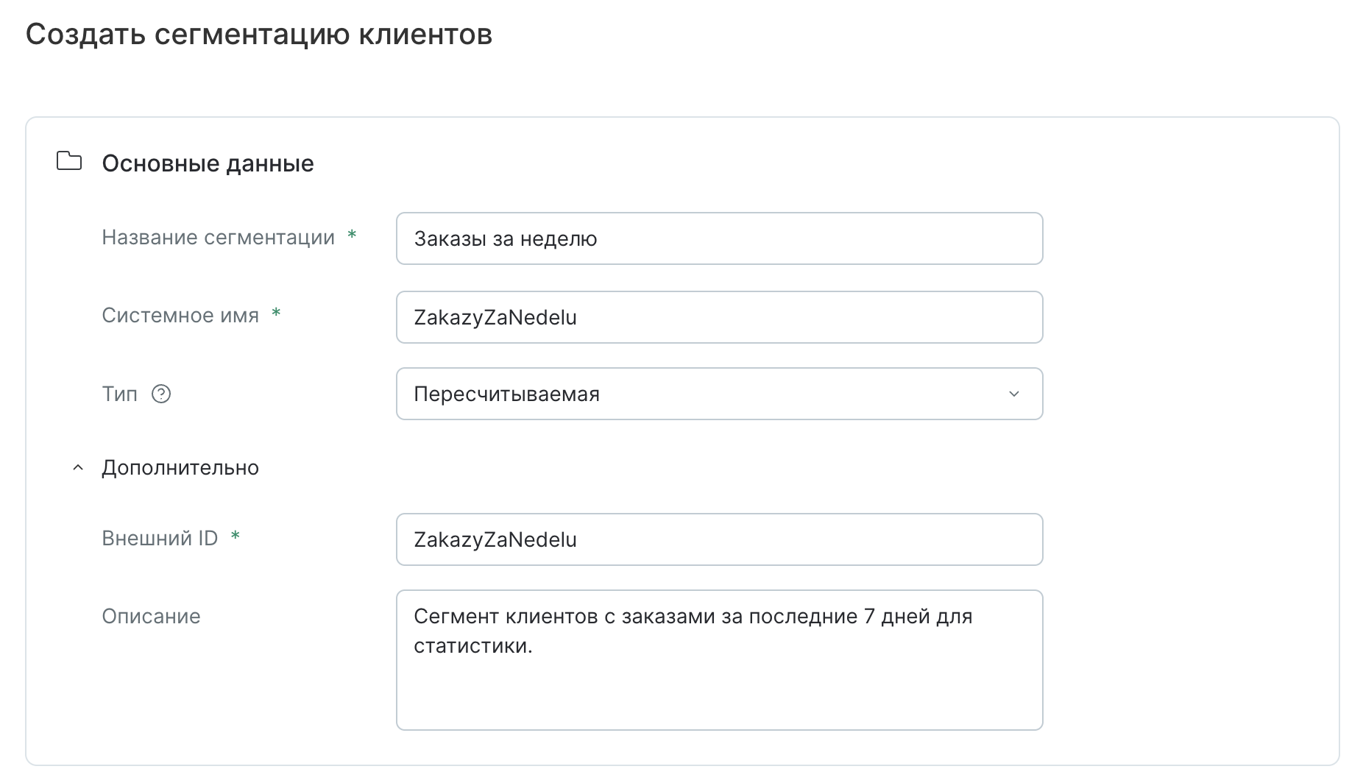Click the Описание field label

[x=151, y=617]
